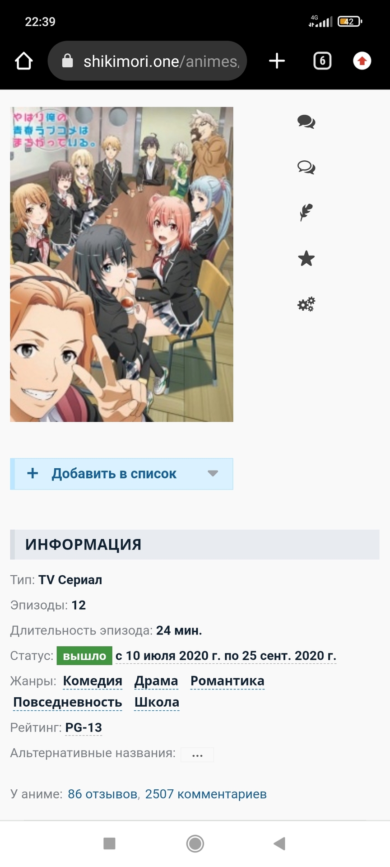This screenshot has width=390, height=867.
Task: Tap the browser home icon
Action: pos(24,61)
